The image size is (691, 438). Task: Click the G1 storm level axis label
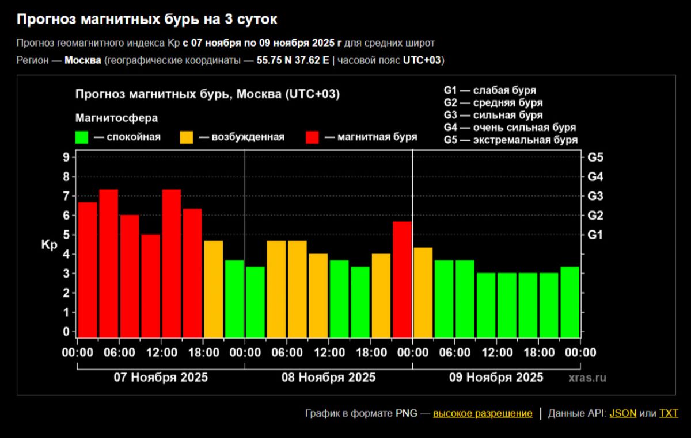point(595,235)
